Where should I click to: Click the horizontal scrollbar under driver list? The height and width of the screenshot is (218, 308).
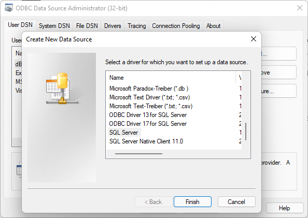[x=138, y=154]
